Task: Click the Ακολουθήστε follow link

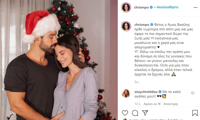Action: (167, 7)
